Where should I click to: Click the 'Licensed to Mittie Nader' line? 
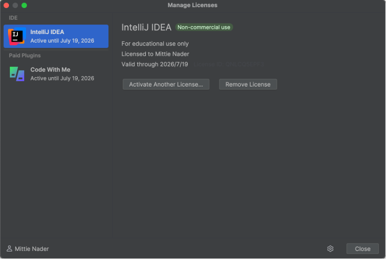pos(155,54)
